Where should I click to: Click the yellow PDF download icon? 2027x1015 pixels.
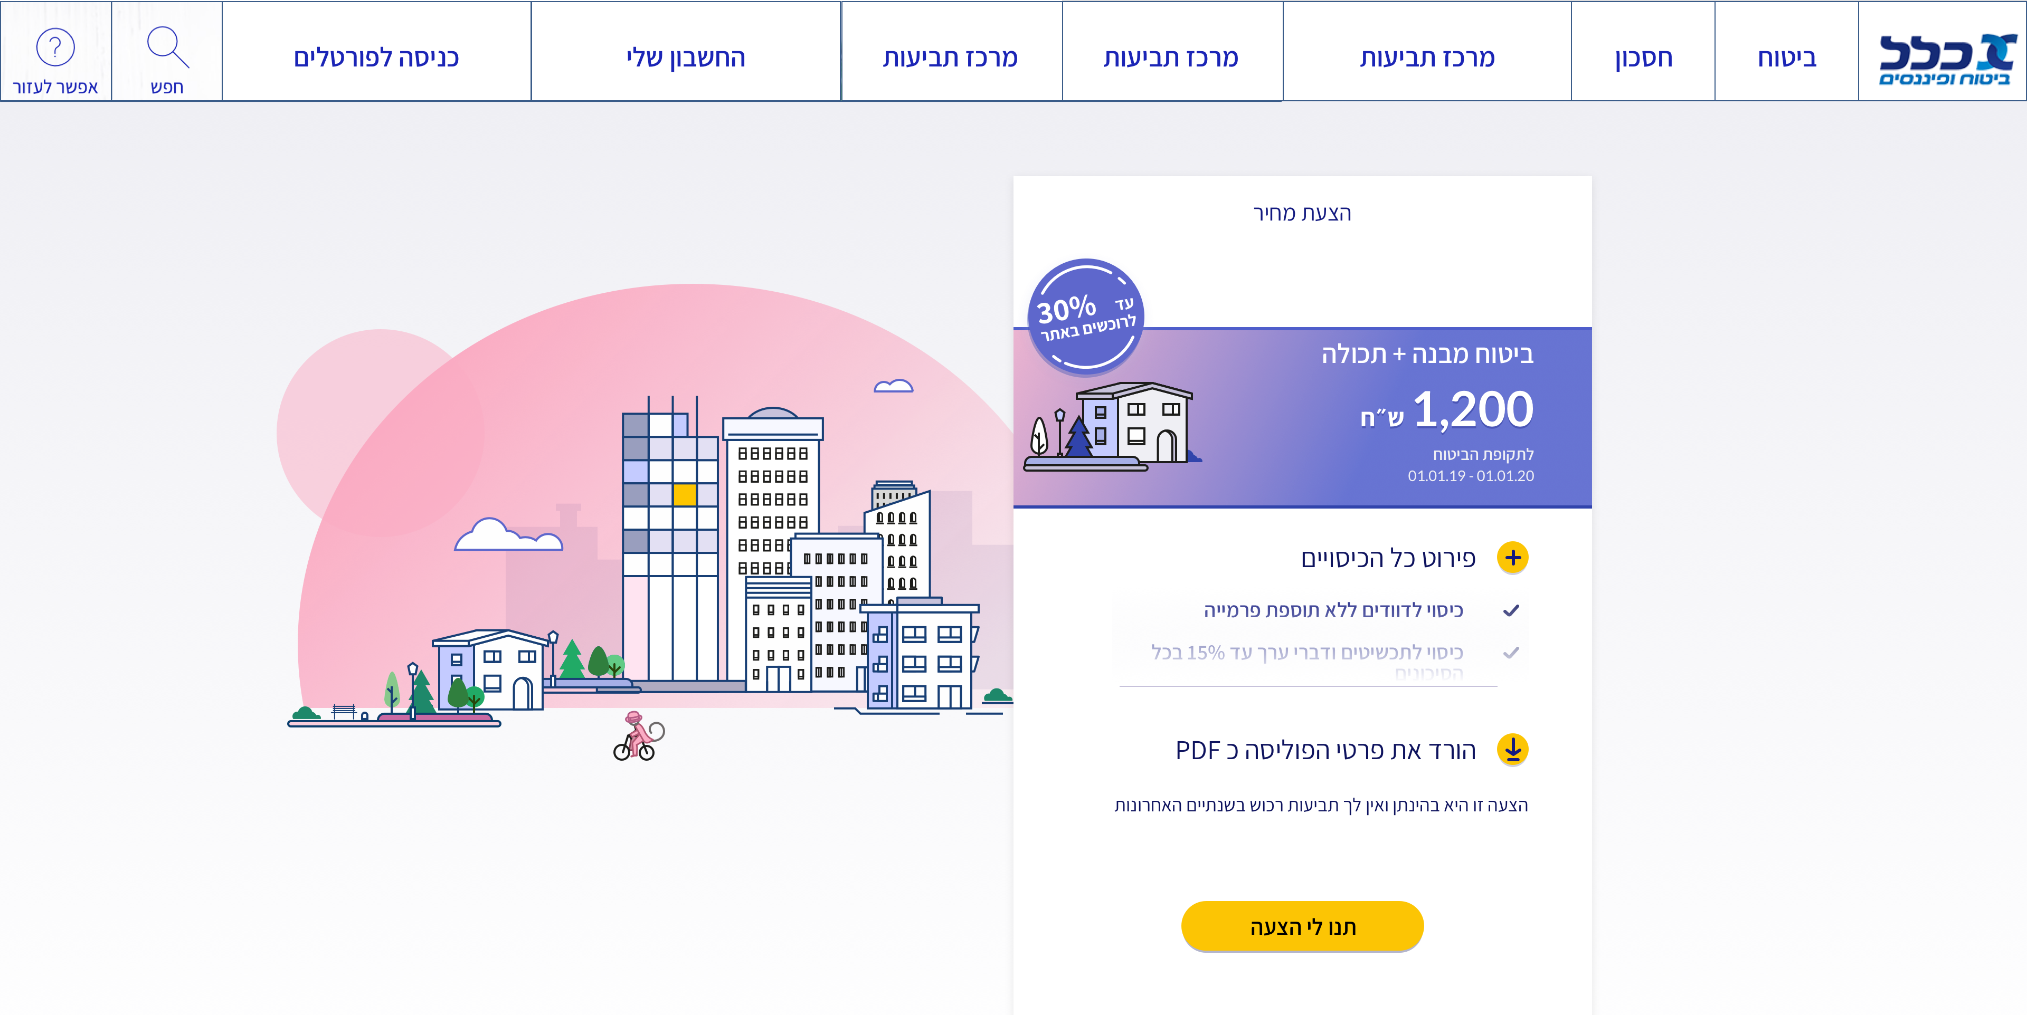click(x=1512, y=749)
